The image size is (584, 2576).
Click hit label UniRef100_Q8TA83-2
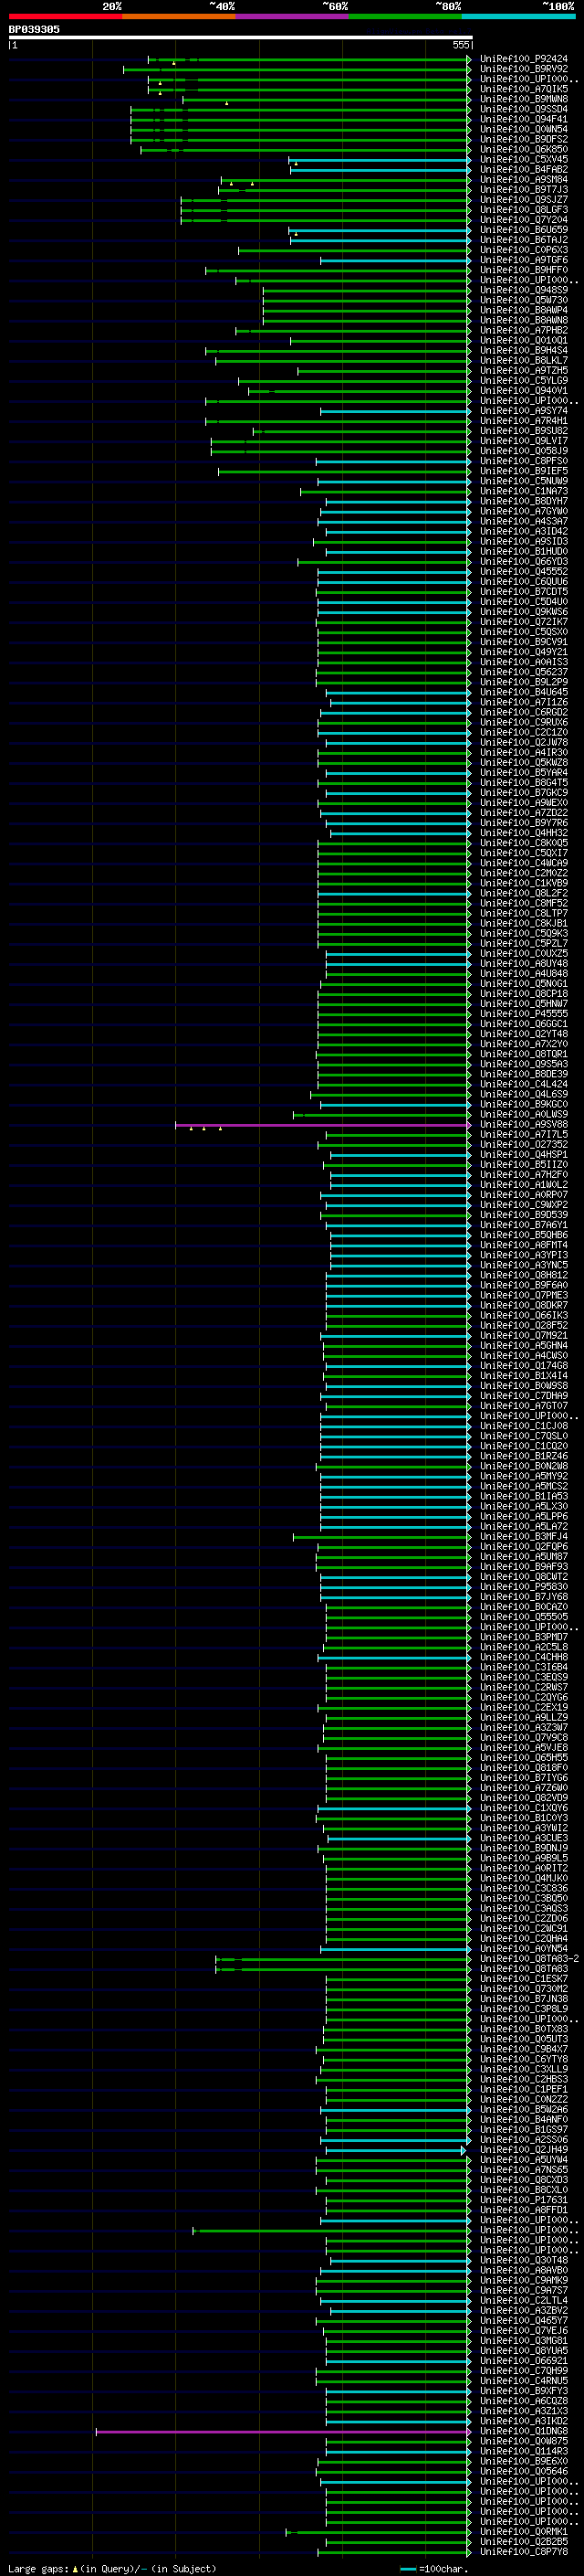tap(529, 1958)
